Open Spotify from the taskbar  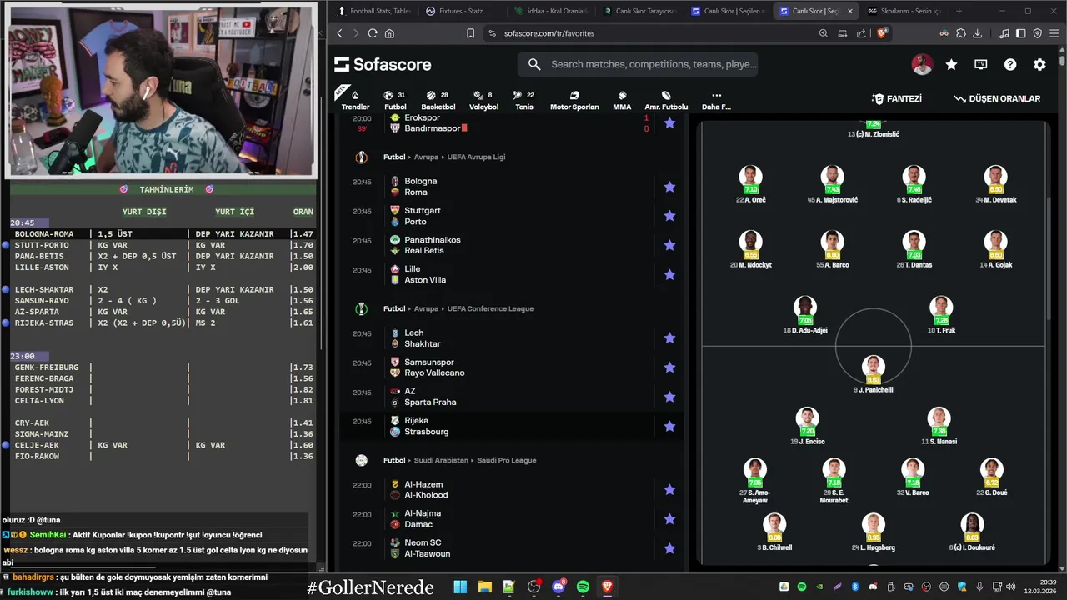[583, 587]
